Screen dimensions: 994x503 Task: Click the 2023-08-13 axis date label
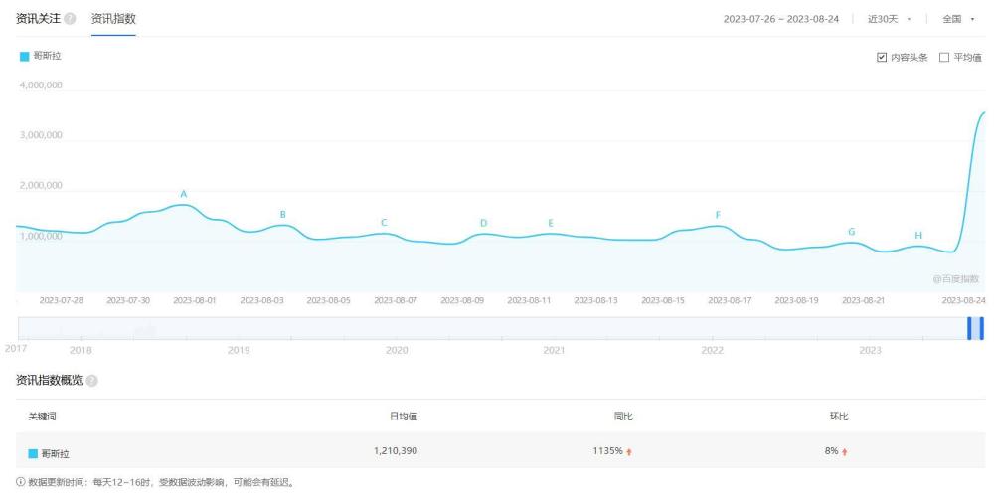(595, 300)
